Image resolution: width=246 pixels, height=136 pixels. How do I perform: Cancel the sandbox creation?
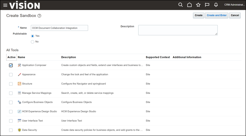[x=235, y=15]
